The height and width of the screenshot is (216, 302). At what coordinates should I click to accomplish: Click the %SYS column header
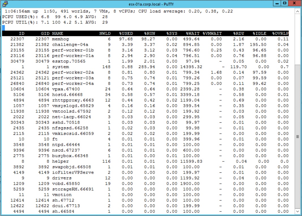coord(172,33)
